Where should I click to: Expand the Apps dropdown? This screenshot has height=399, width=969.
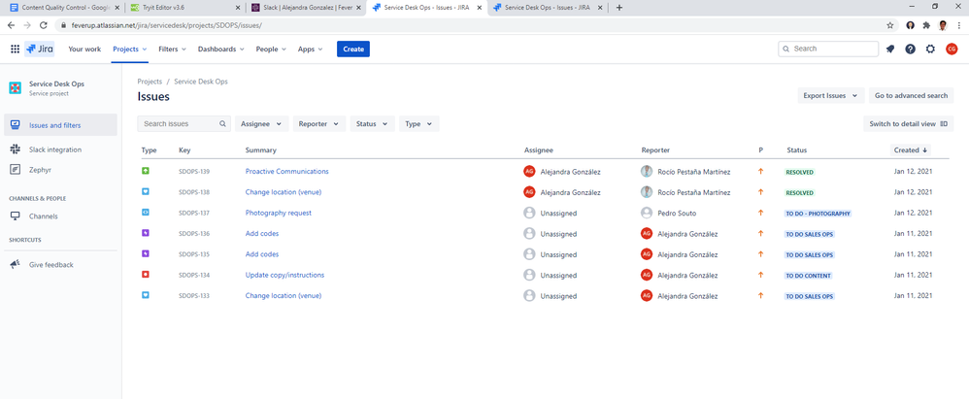click(x=311, y=49)
